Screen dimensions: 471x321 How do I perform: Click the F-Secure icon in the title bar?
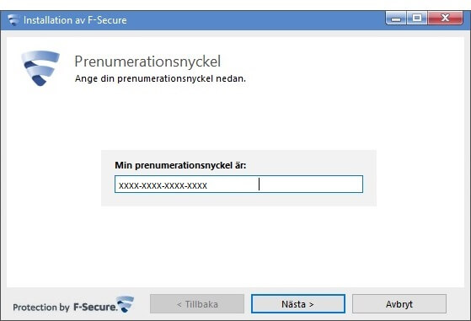click(x=13, y=20)
